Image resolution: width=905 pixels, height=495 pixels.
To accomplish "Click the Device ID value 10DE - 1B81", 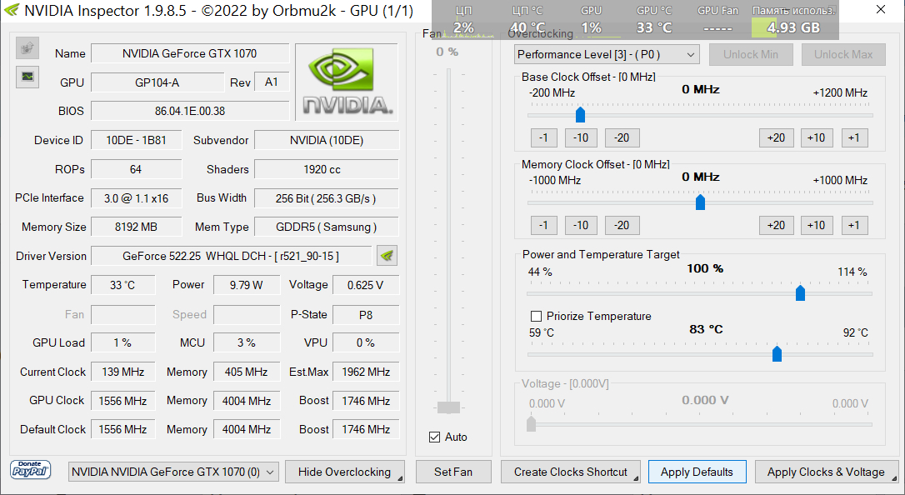I will coord(136,140).
